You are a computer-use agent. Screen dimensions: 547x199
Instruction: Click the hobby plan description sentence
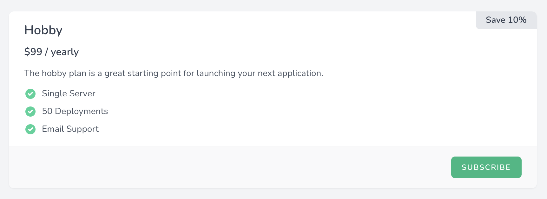(174, 73)
